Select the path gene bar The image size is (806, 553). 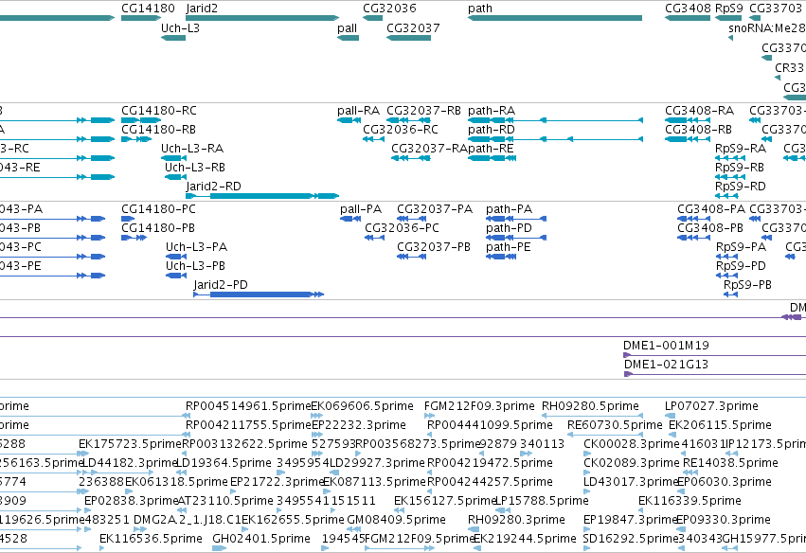555,18
